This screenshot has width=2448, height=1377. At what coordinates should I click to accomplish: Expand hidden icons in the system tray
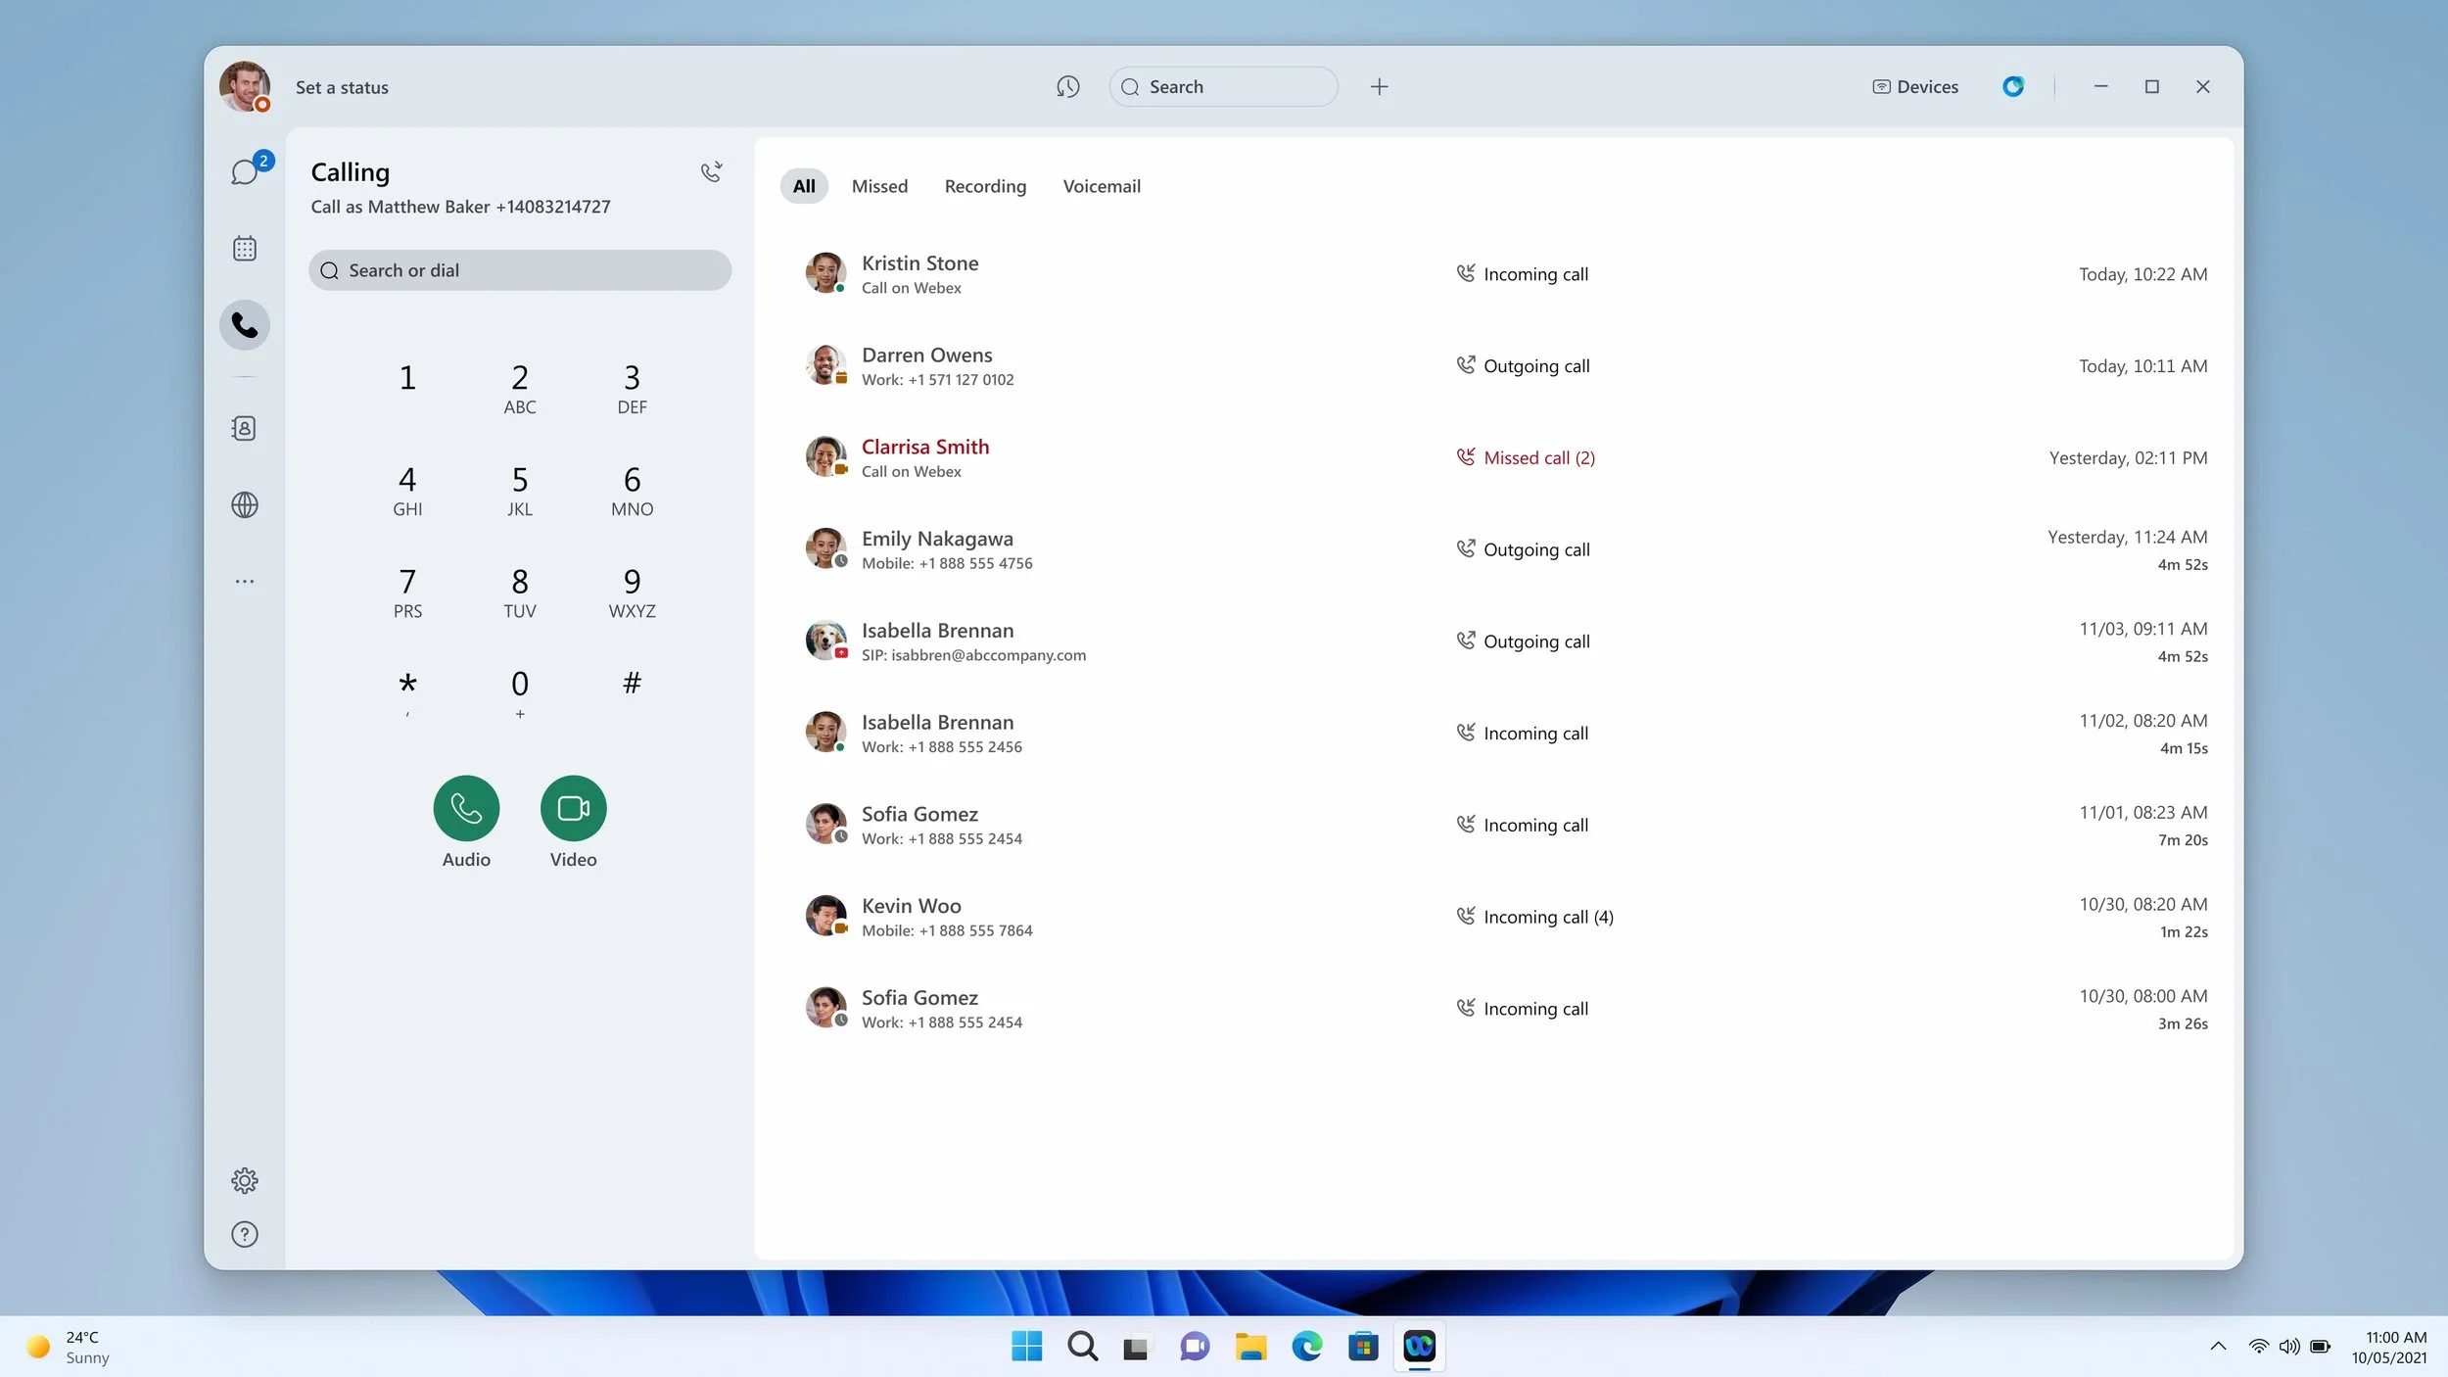coord(2217,1347)
